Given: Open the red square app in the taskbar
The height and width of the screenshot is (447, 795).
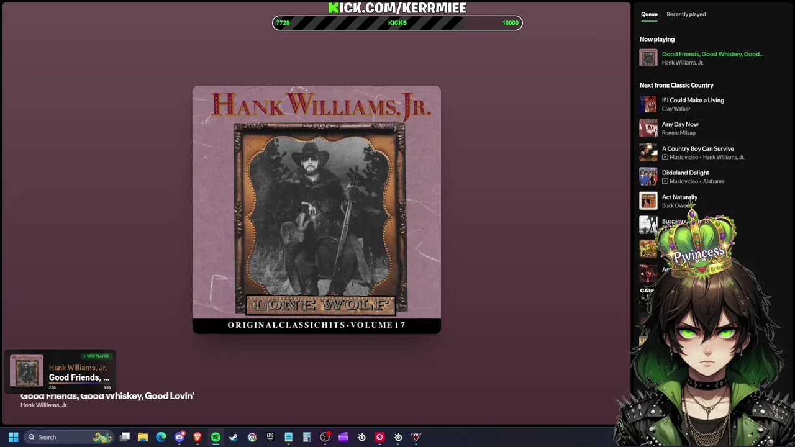Looking at the screenshot, I should (x=379, y=437).
